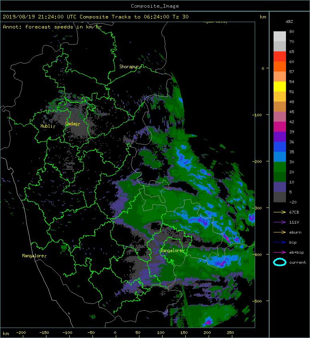The height and width of the screenshot is (338, 310).
Task: Click the -300 label on vertical km axis
Action: 257,208
